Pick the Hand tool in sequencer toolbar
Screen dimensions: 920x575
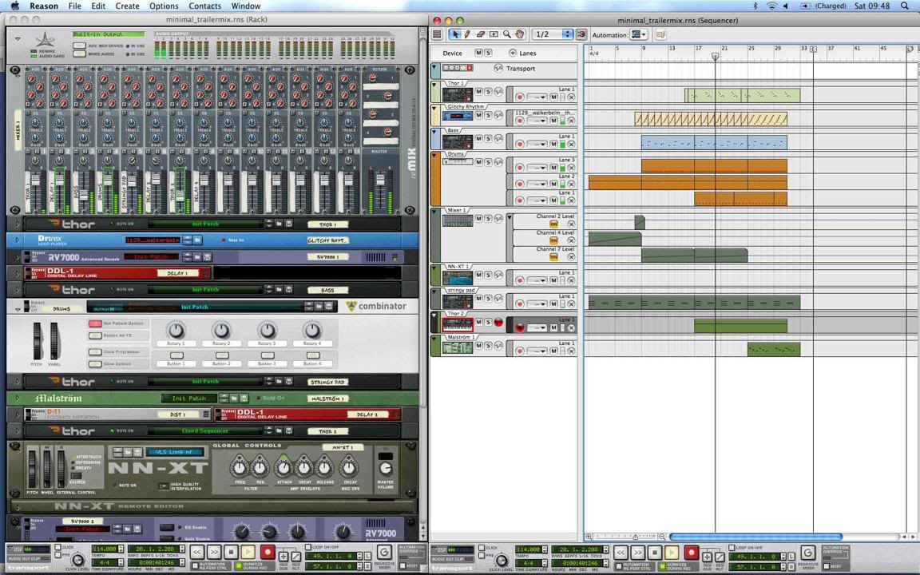click(x=519, y=34)
